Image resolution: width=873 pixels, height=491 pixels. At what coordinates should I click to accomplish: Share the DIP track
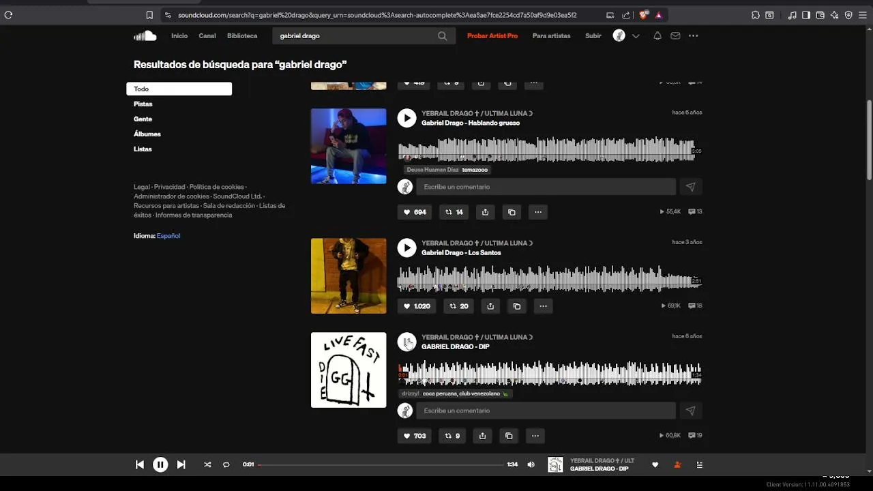482,436
